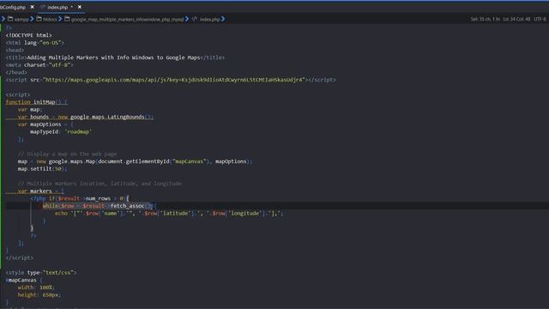Image resolution: width=549 pixels, height=309 pixels.
Task: Expand the first breadcrumb chevron before xampp
Action: (x=3, y=19)
